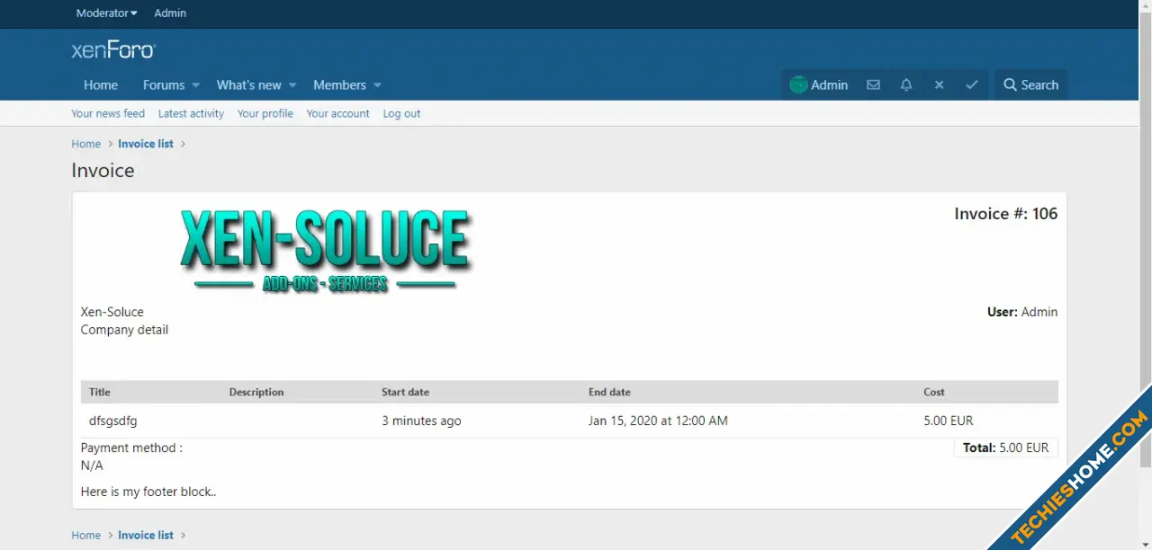Click the Admin avatar icon

click(x=798, y=85)
